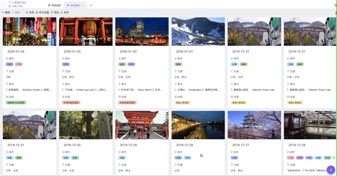337x176 pixels.
Task: Open the 2020-01-03 red lantern thumbnail
Action: pyautogui.click(x=86, y=32)
